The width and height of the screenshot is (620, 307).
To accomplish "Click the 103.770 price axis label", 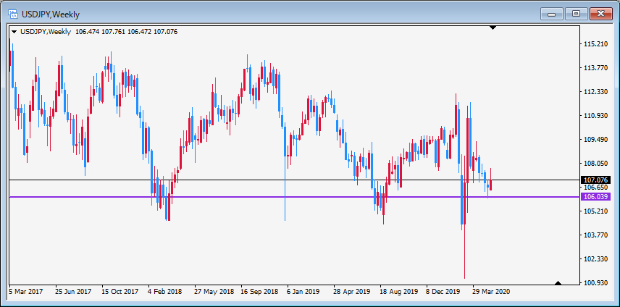I will [x=595, y=235].
